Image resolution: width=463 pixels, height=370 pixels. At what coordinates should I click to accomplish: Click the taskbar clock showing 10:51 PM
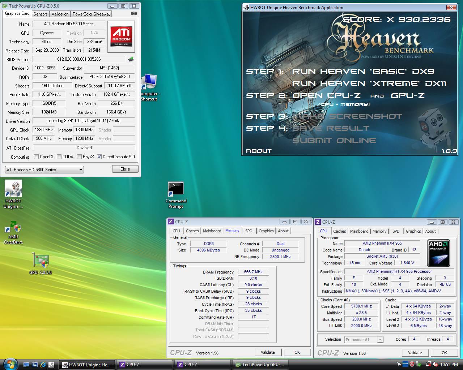pyautogui.click(x=449, y=365)
